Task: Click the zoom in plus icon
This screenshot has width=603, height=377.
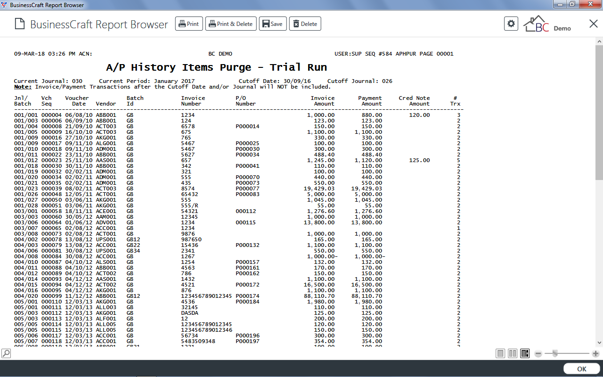Action: point(595,353)
